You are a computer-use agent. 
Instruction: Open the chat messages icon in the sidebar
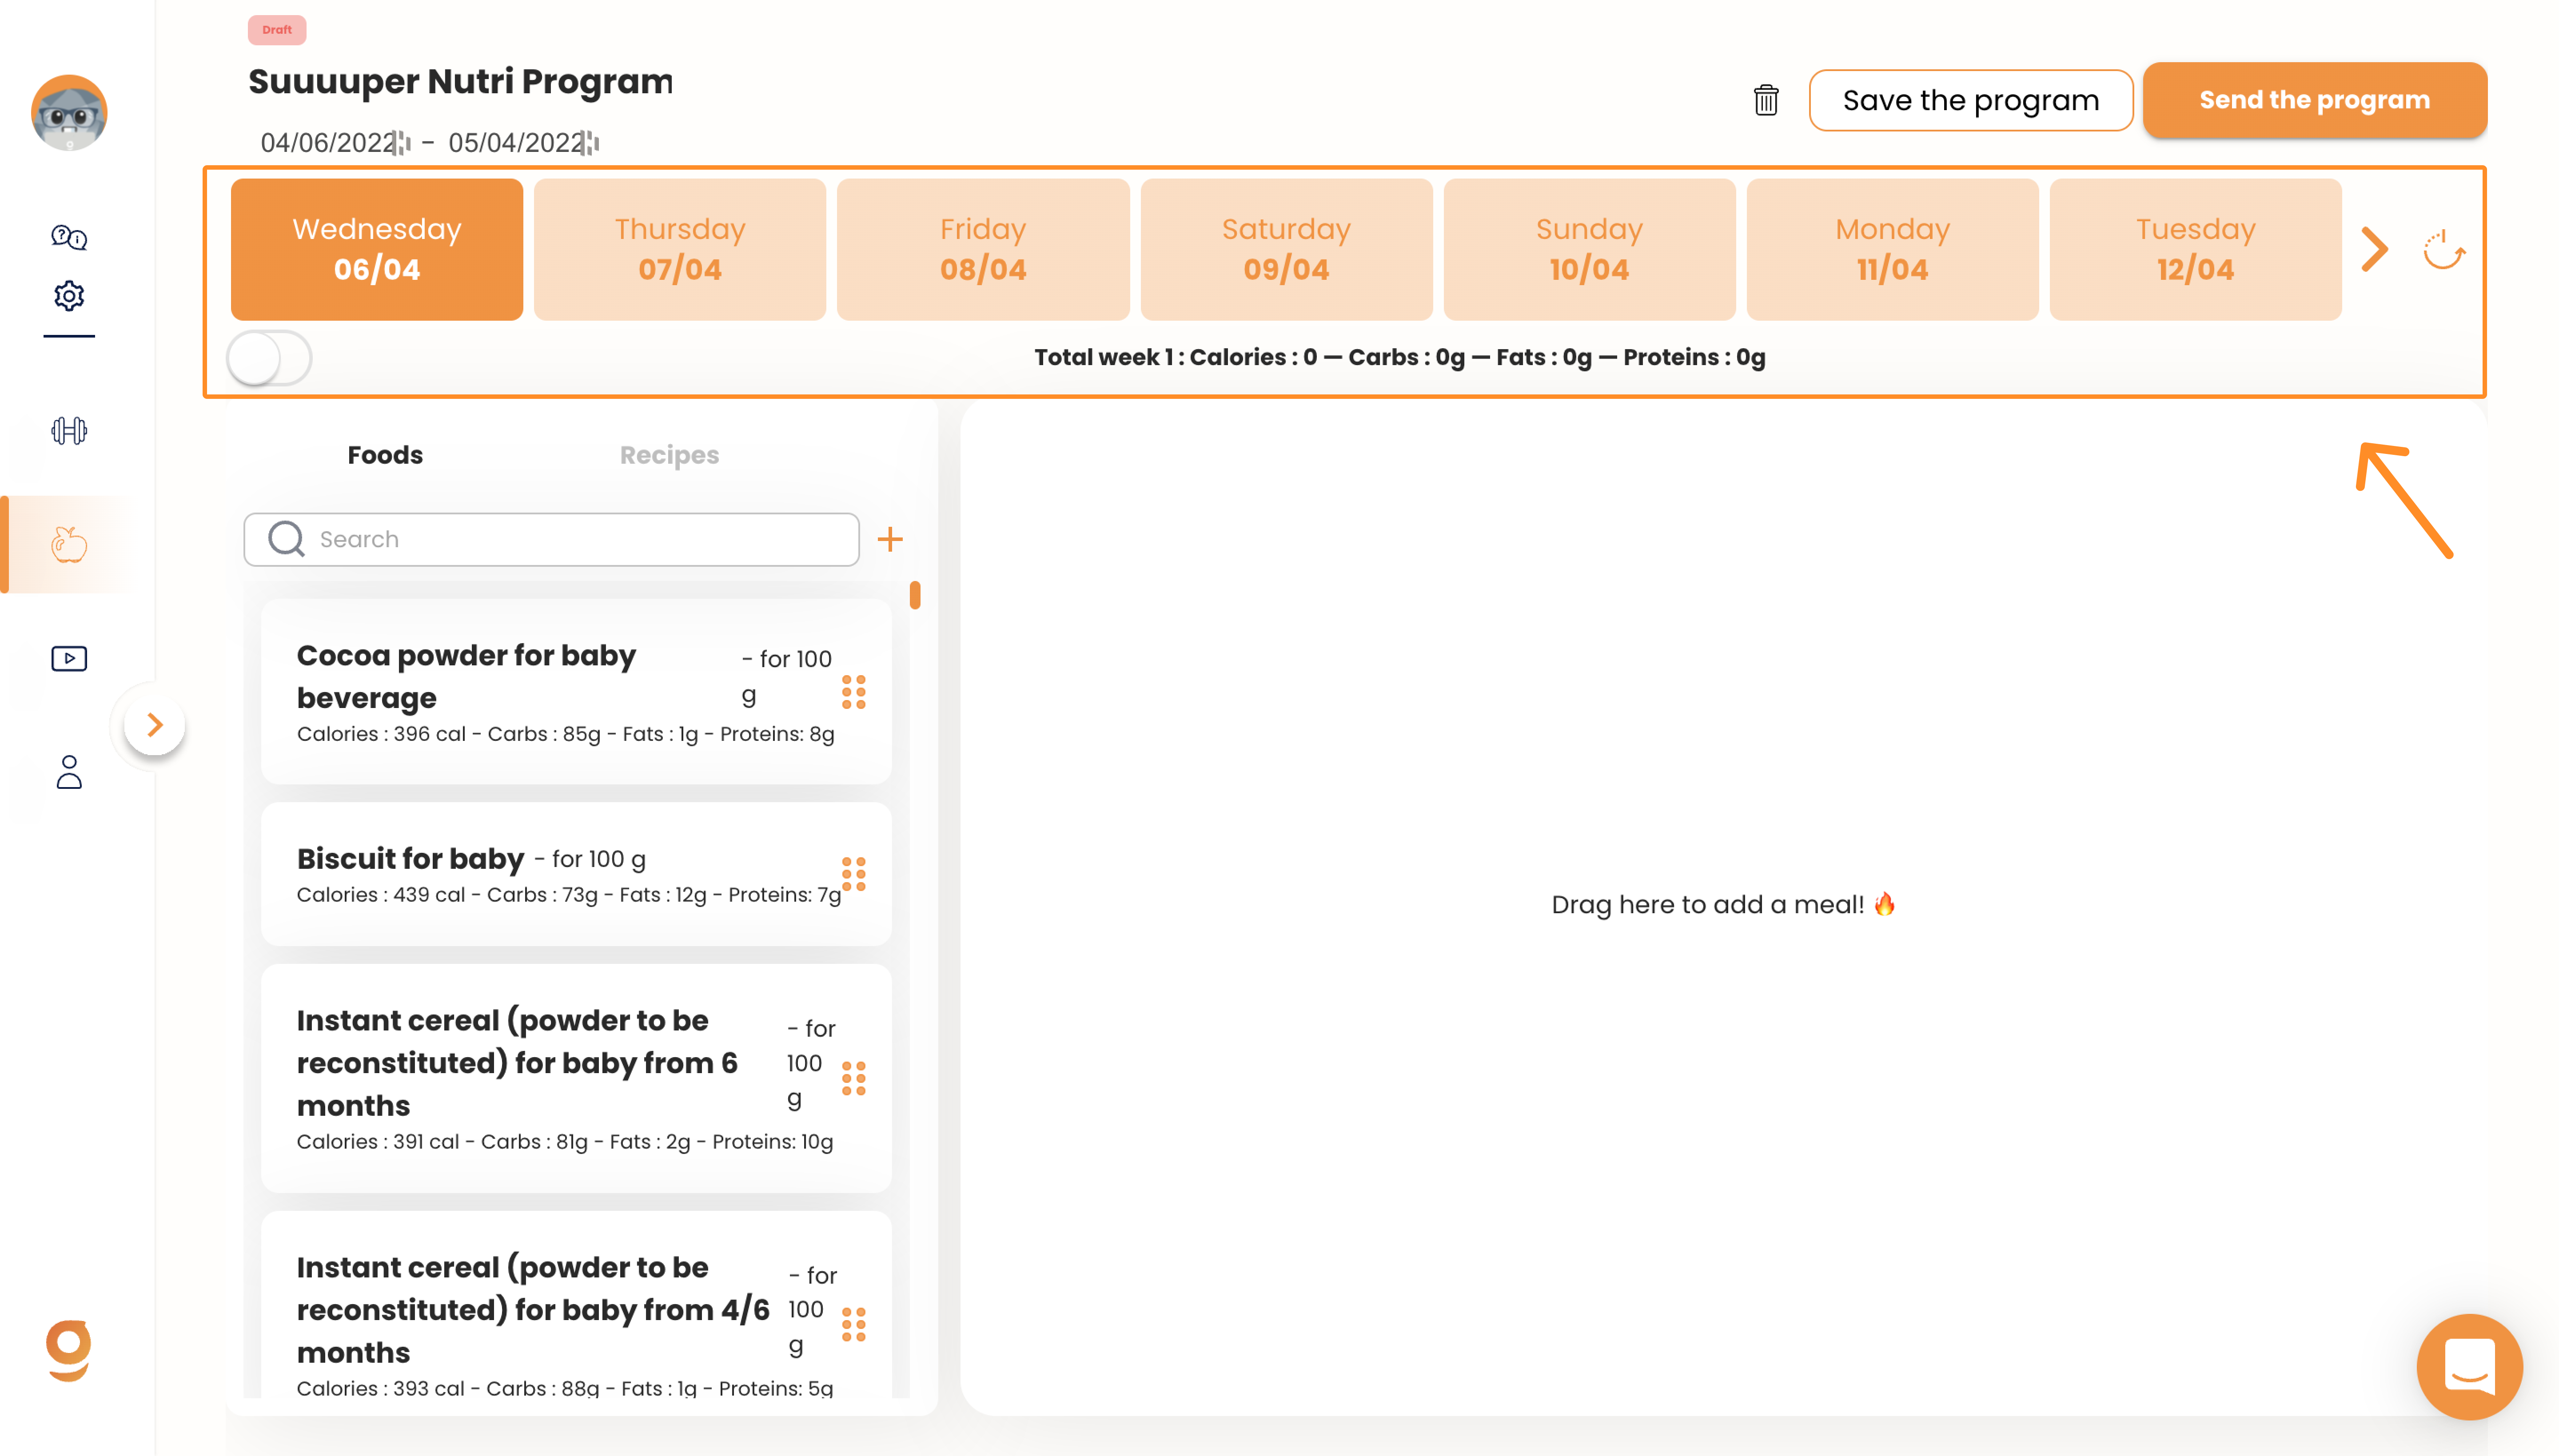(x=69, y=237)
